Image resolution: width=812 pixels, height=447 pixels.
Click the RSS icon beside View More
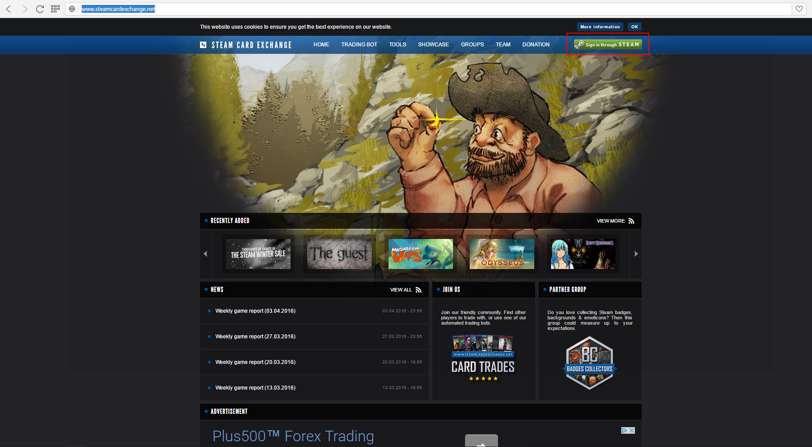pos(631,221)
